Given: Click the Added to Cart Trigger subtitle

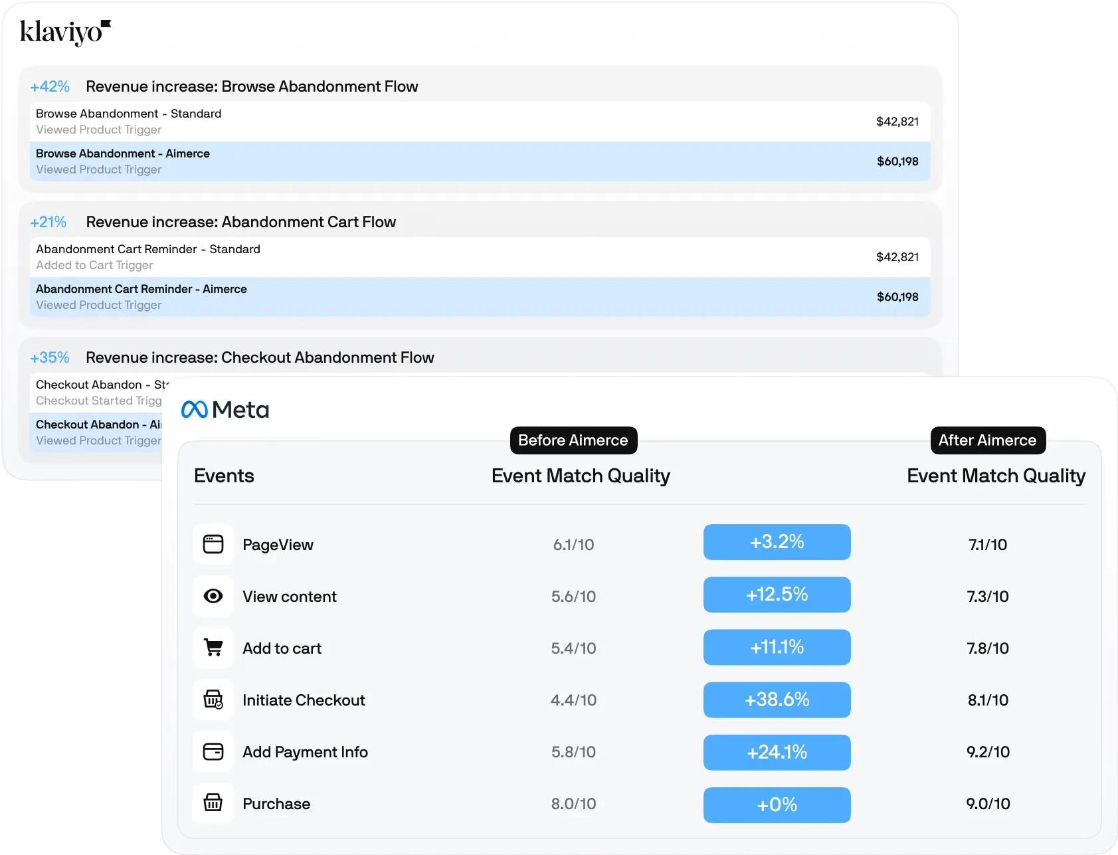Looking at the screenshot, I should pos(94,265).
